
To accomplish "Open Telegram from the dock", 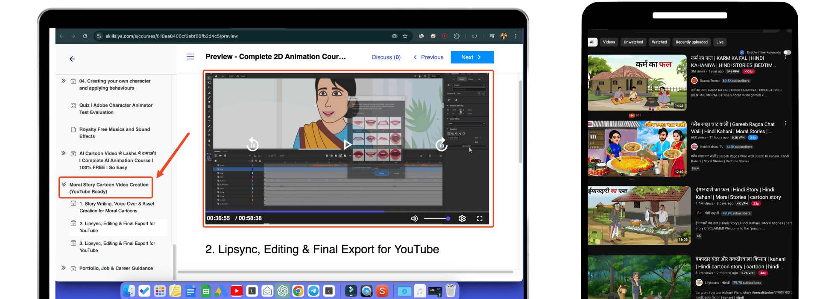I will click(x=313, y=291).
